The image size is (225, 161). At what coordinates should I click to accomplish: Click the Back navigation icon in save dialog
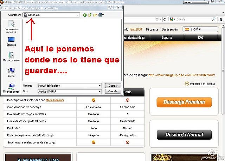click(85, 15)
